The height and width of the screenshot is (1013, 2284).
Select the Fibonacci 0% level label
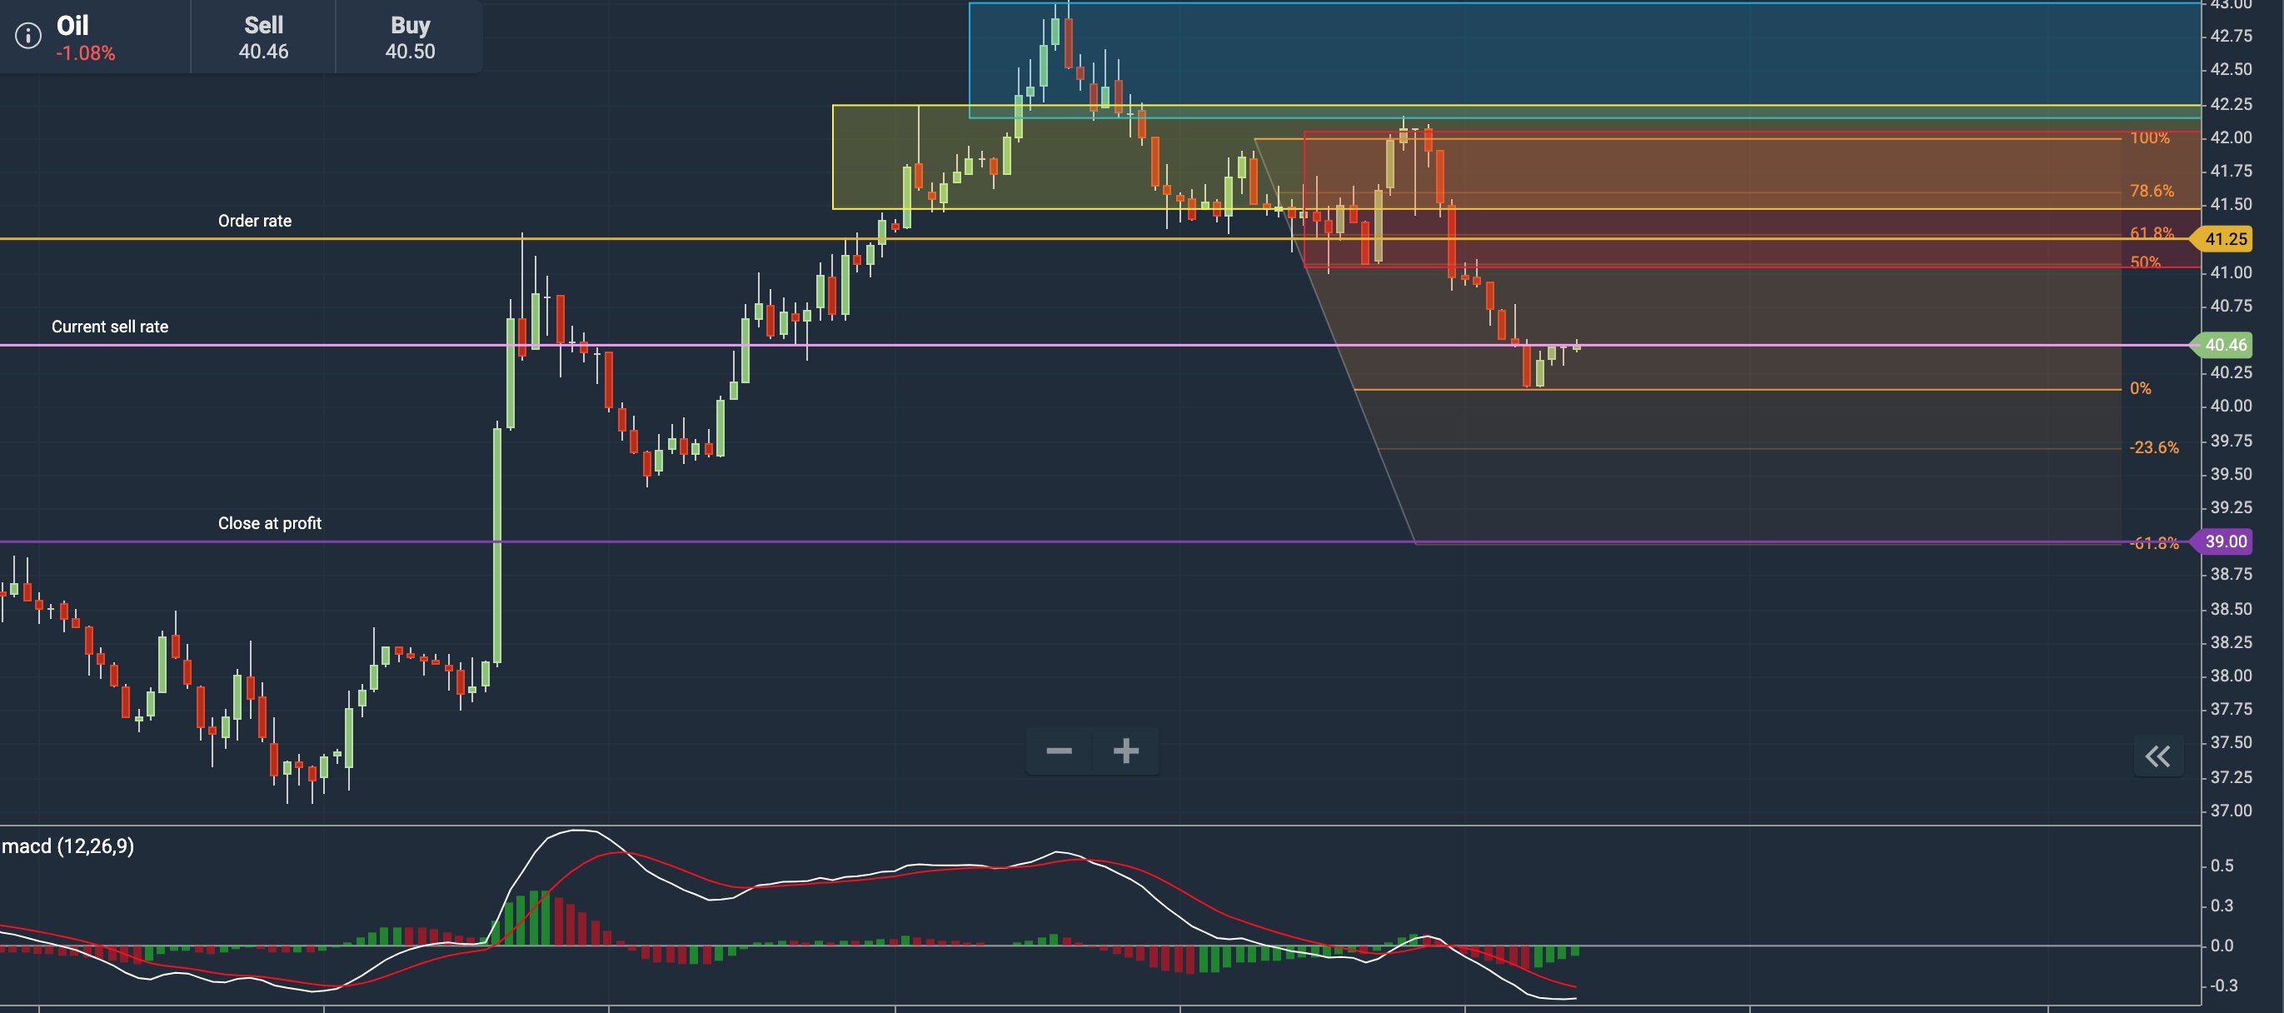pyautogui.click(x=2141, y=388)
